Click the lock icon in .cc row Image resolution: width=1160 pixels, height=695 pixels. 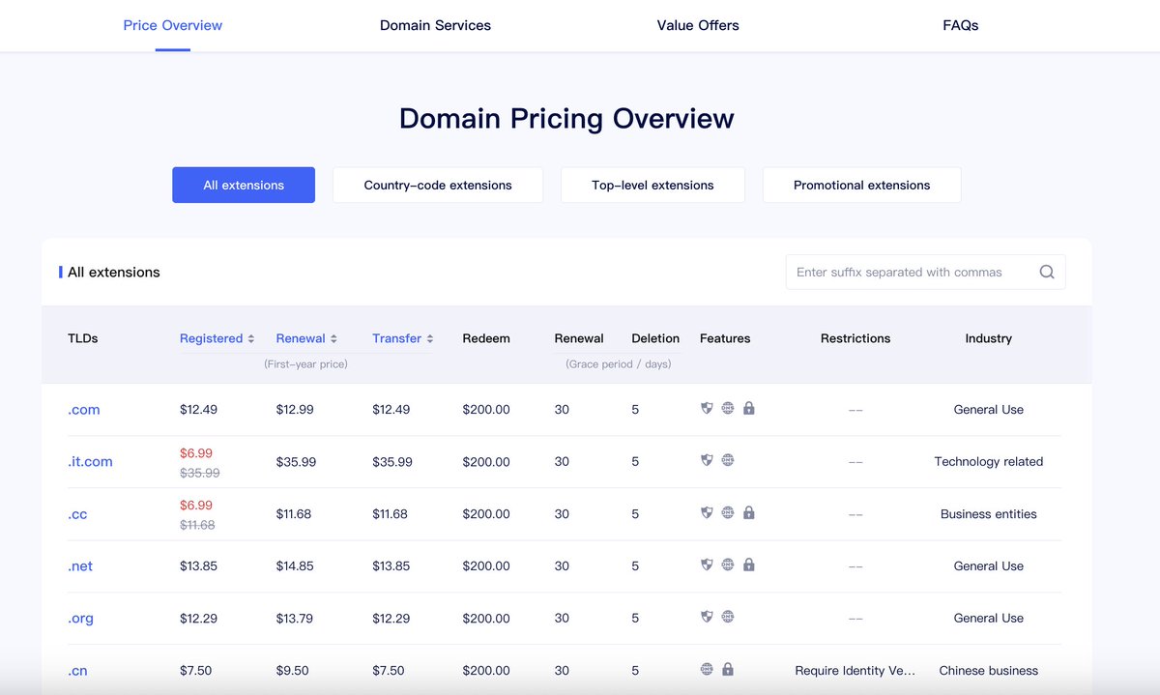tap(749, 512)
